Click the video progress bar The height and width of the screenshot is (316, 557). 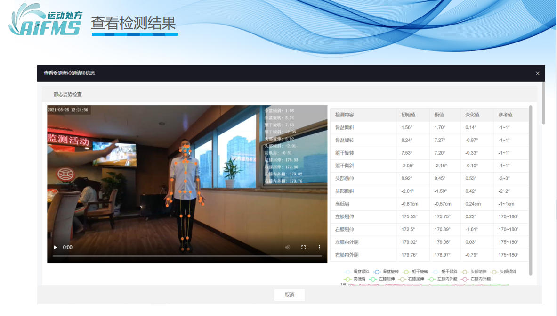click(x=187, y=256)
